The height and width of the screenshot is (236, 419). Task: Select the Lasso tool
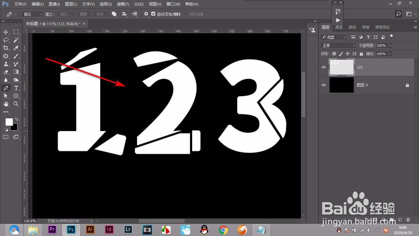(6, 40)
